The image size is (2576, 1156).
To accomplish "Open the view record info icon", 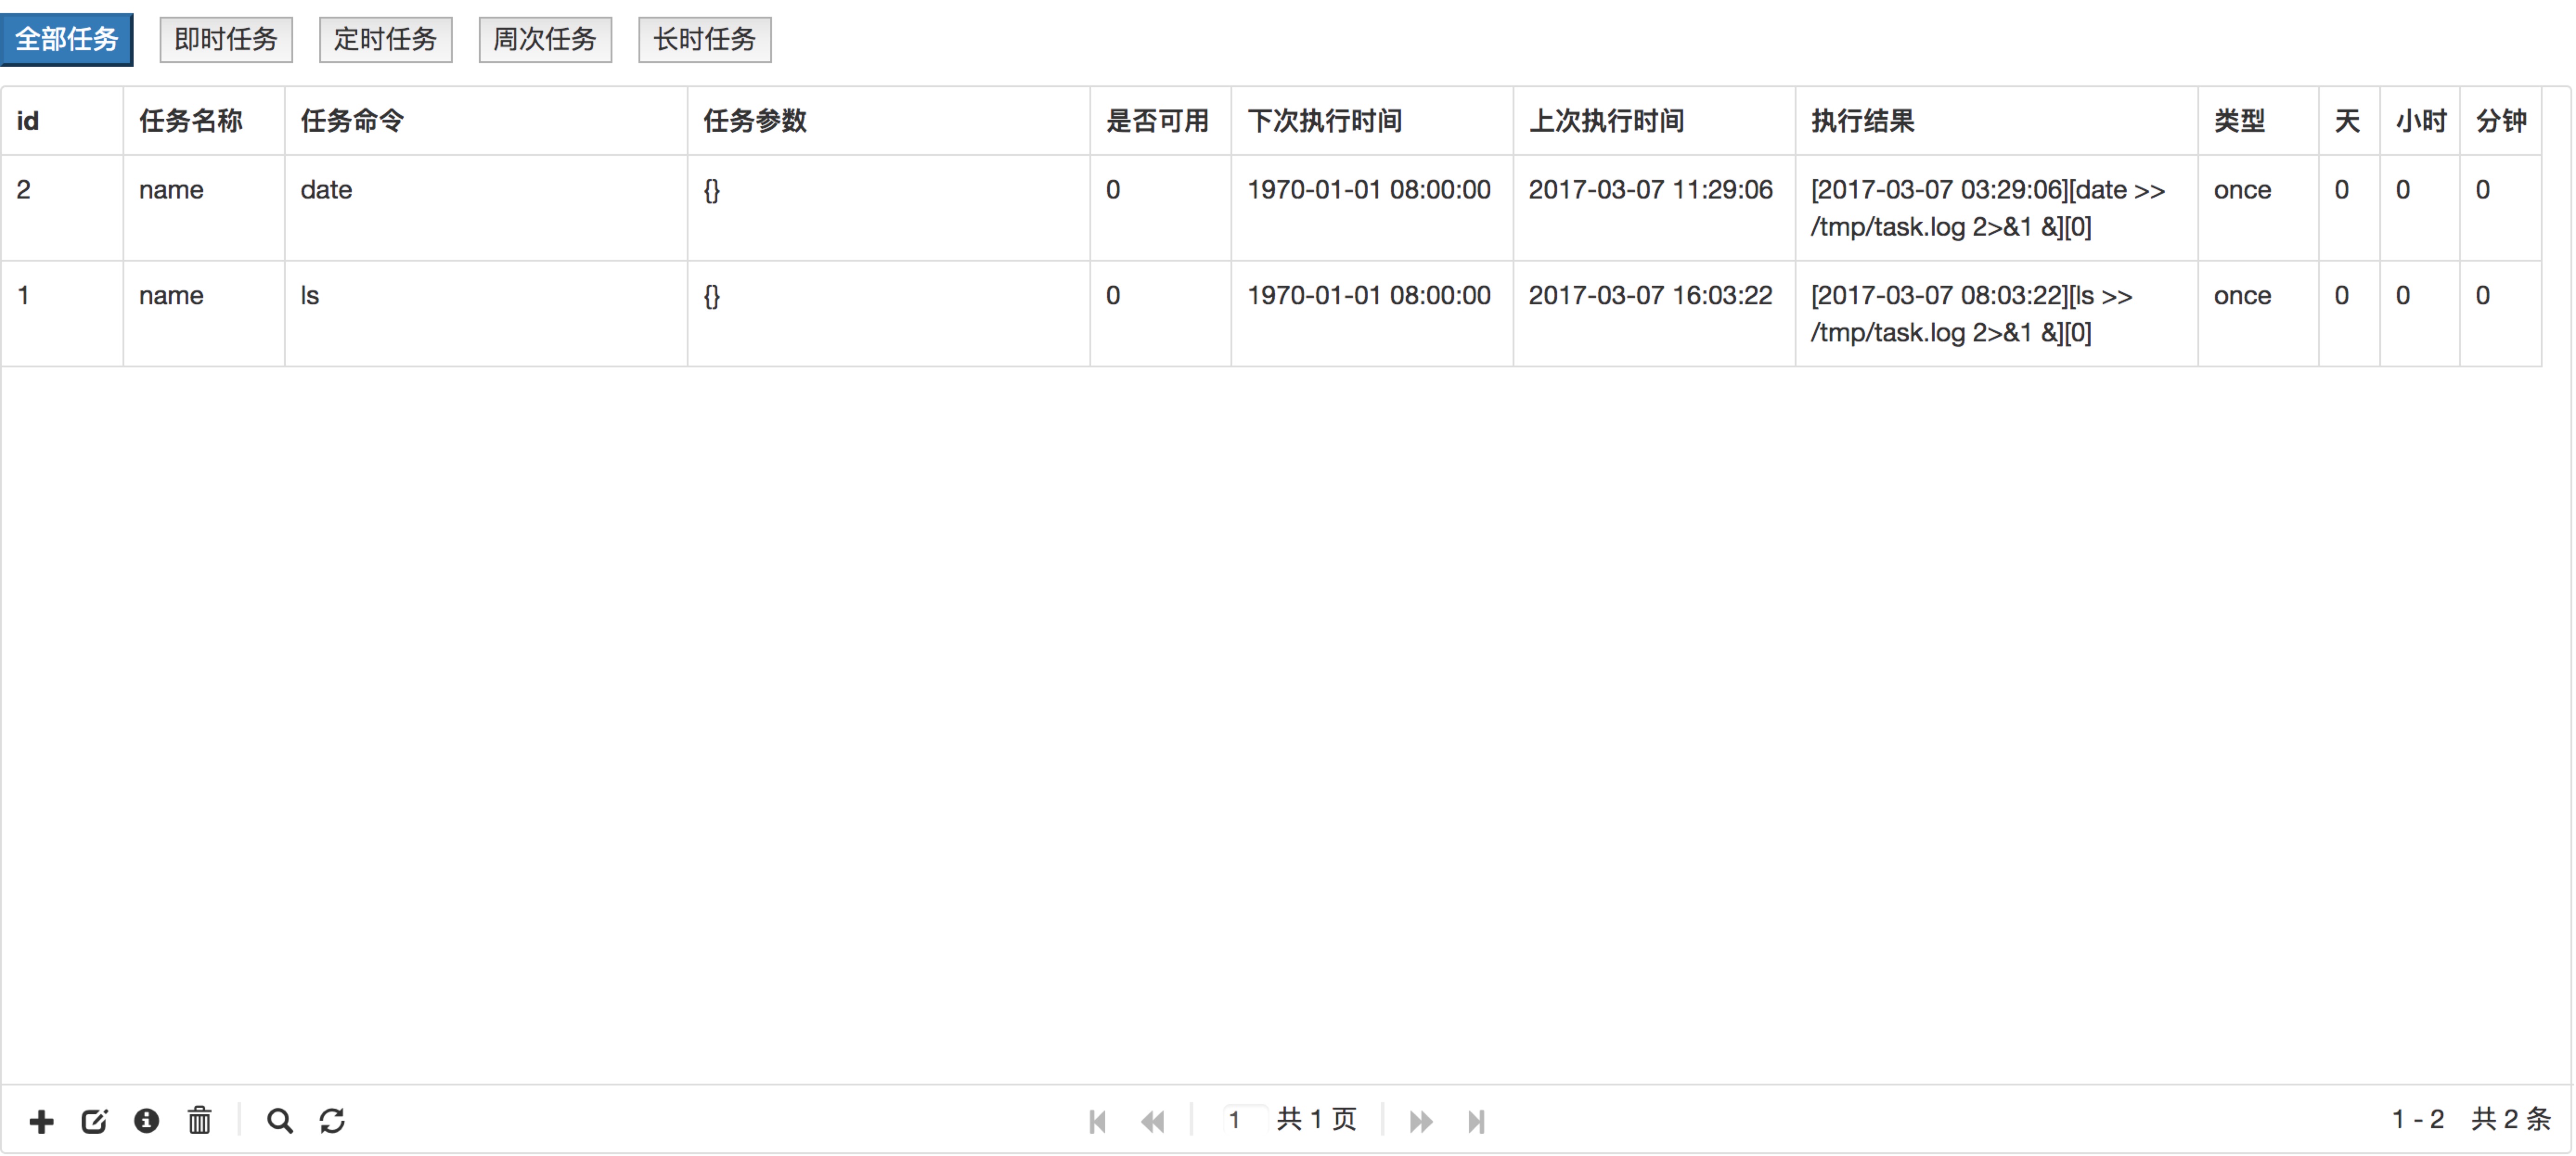I will pos(147,1121).
